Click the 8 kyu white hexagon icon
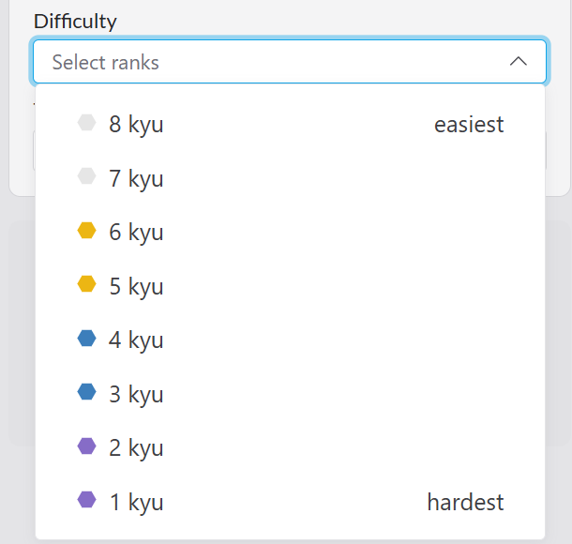The image size is (572, 544). pyautogui.click(x=87, y=123)
